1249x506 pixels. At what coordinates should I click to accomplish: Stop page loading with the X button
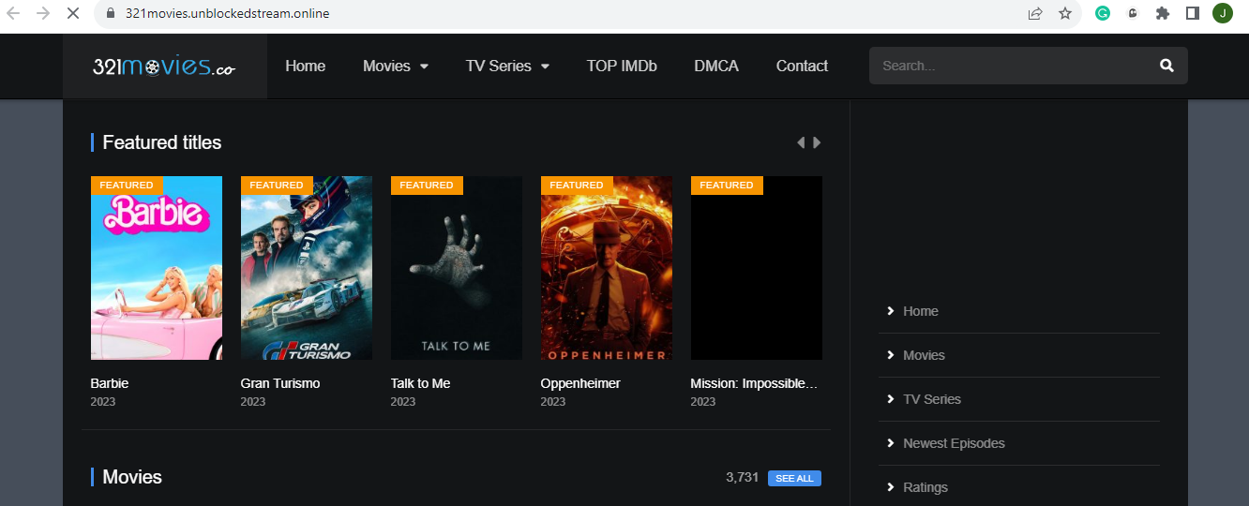click(x=74, y=14)
